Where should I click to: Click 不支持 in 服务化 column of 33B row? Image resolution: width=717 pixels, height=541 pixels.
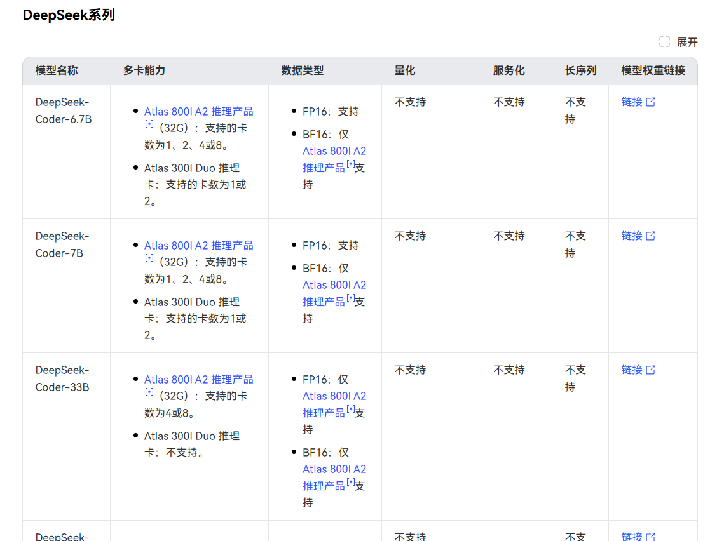[x=509, y=370]
